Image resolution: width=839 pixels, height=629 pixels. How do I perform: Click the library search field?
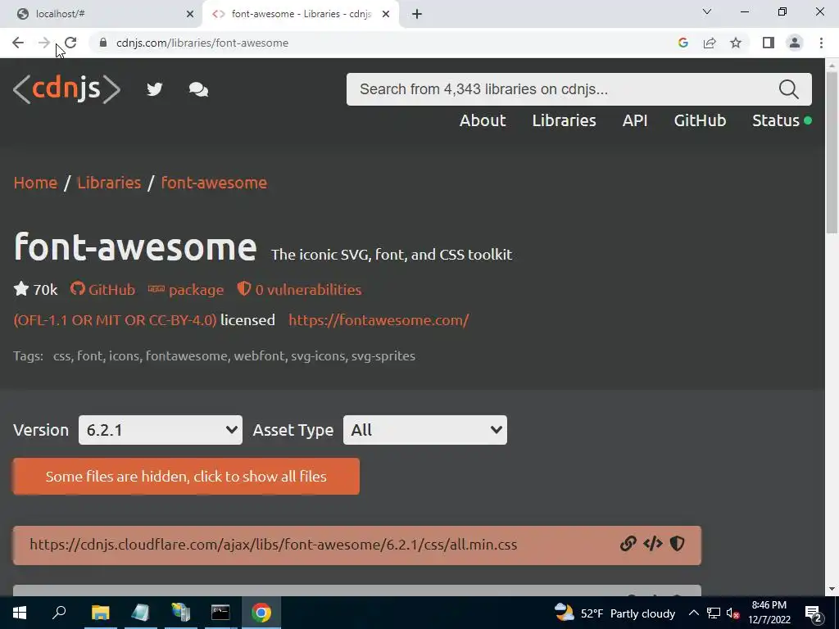click(x=562, y=89)
